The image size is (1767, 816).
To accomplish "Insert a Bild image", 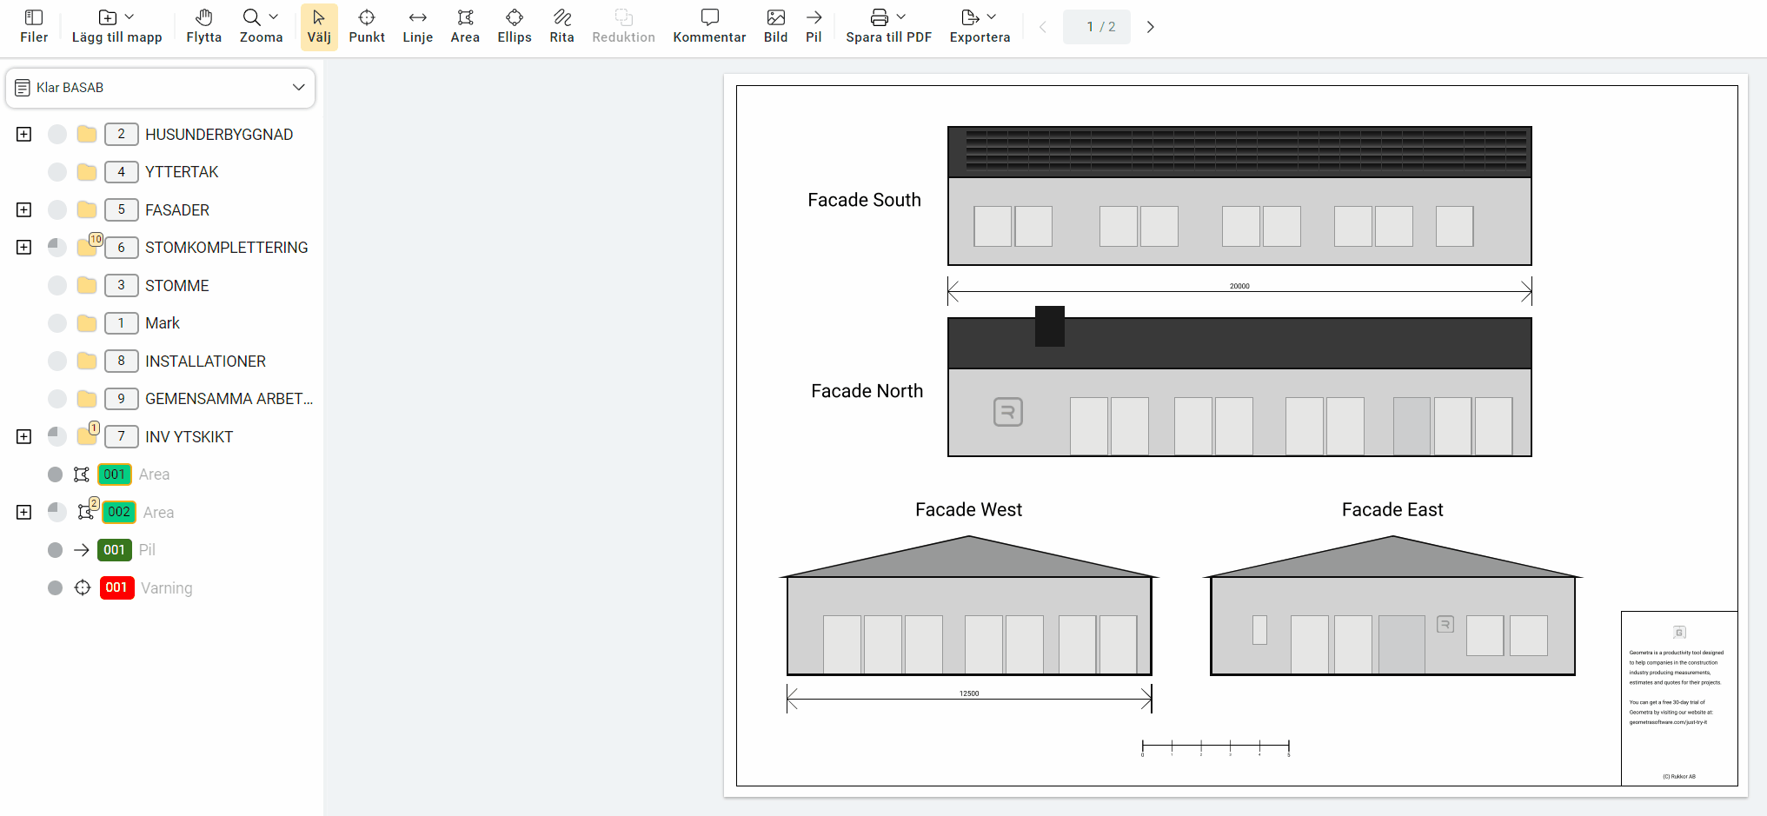I will pos(775,27).
